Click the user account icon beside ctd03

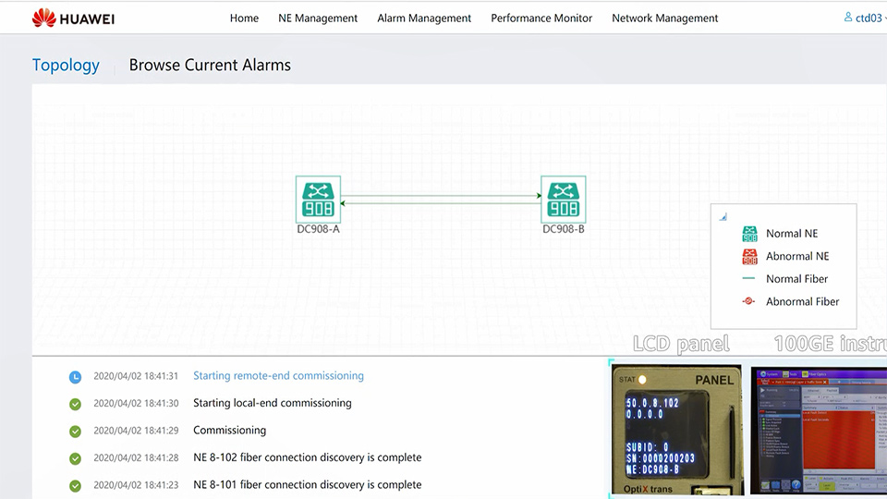pos(848,18)
